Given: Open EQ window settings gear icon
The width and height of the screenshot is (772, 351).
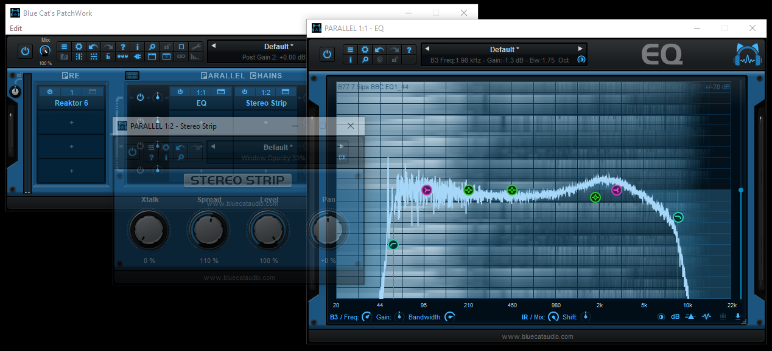Looking at the screenshot, I should point(365,50).
